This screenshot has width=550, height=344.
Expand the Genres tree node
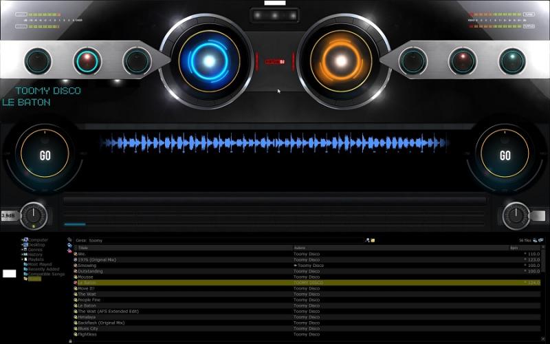point(22,250)
